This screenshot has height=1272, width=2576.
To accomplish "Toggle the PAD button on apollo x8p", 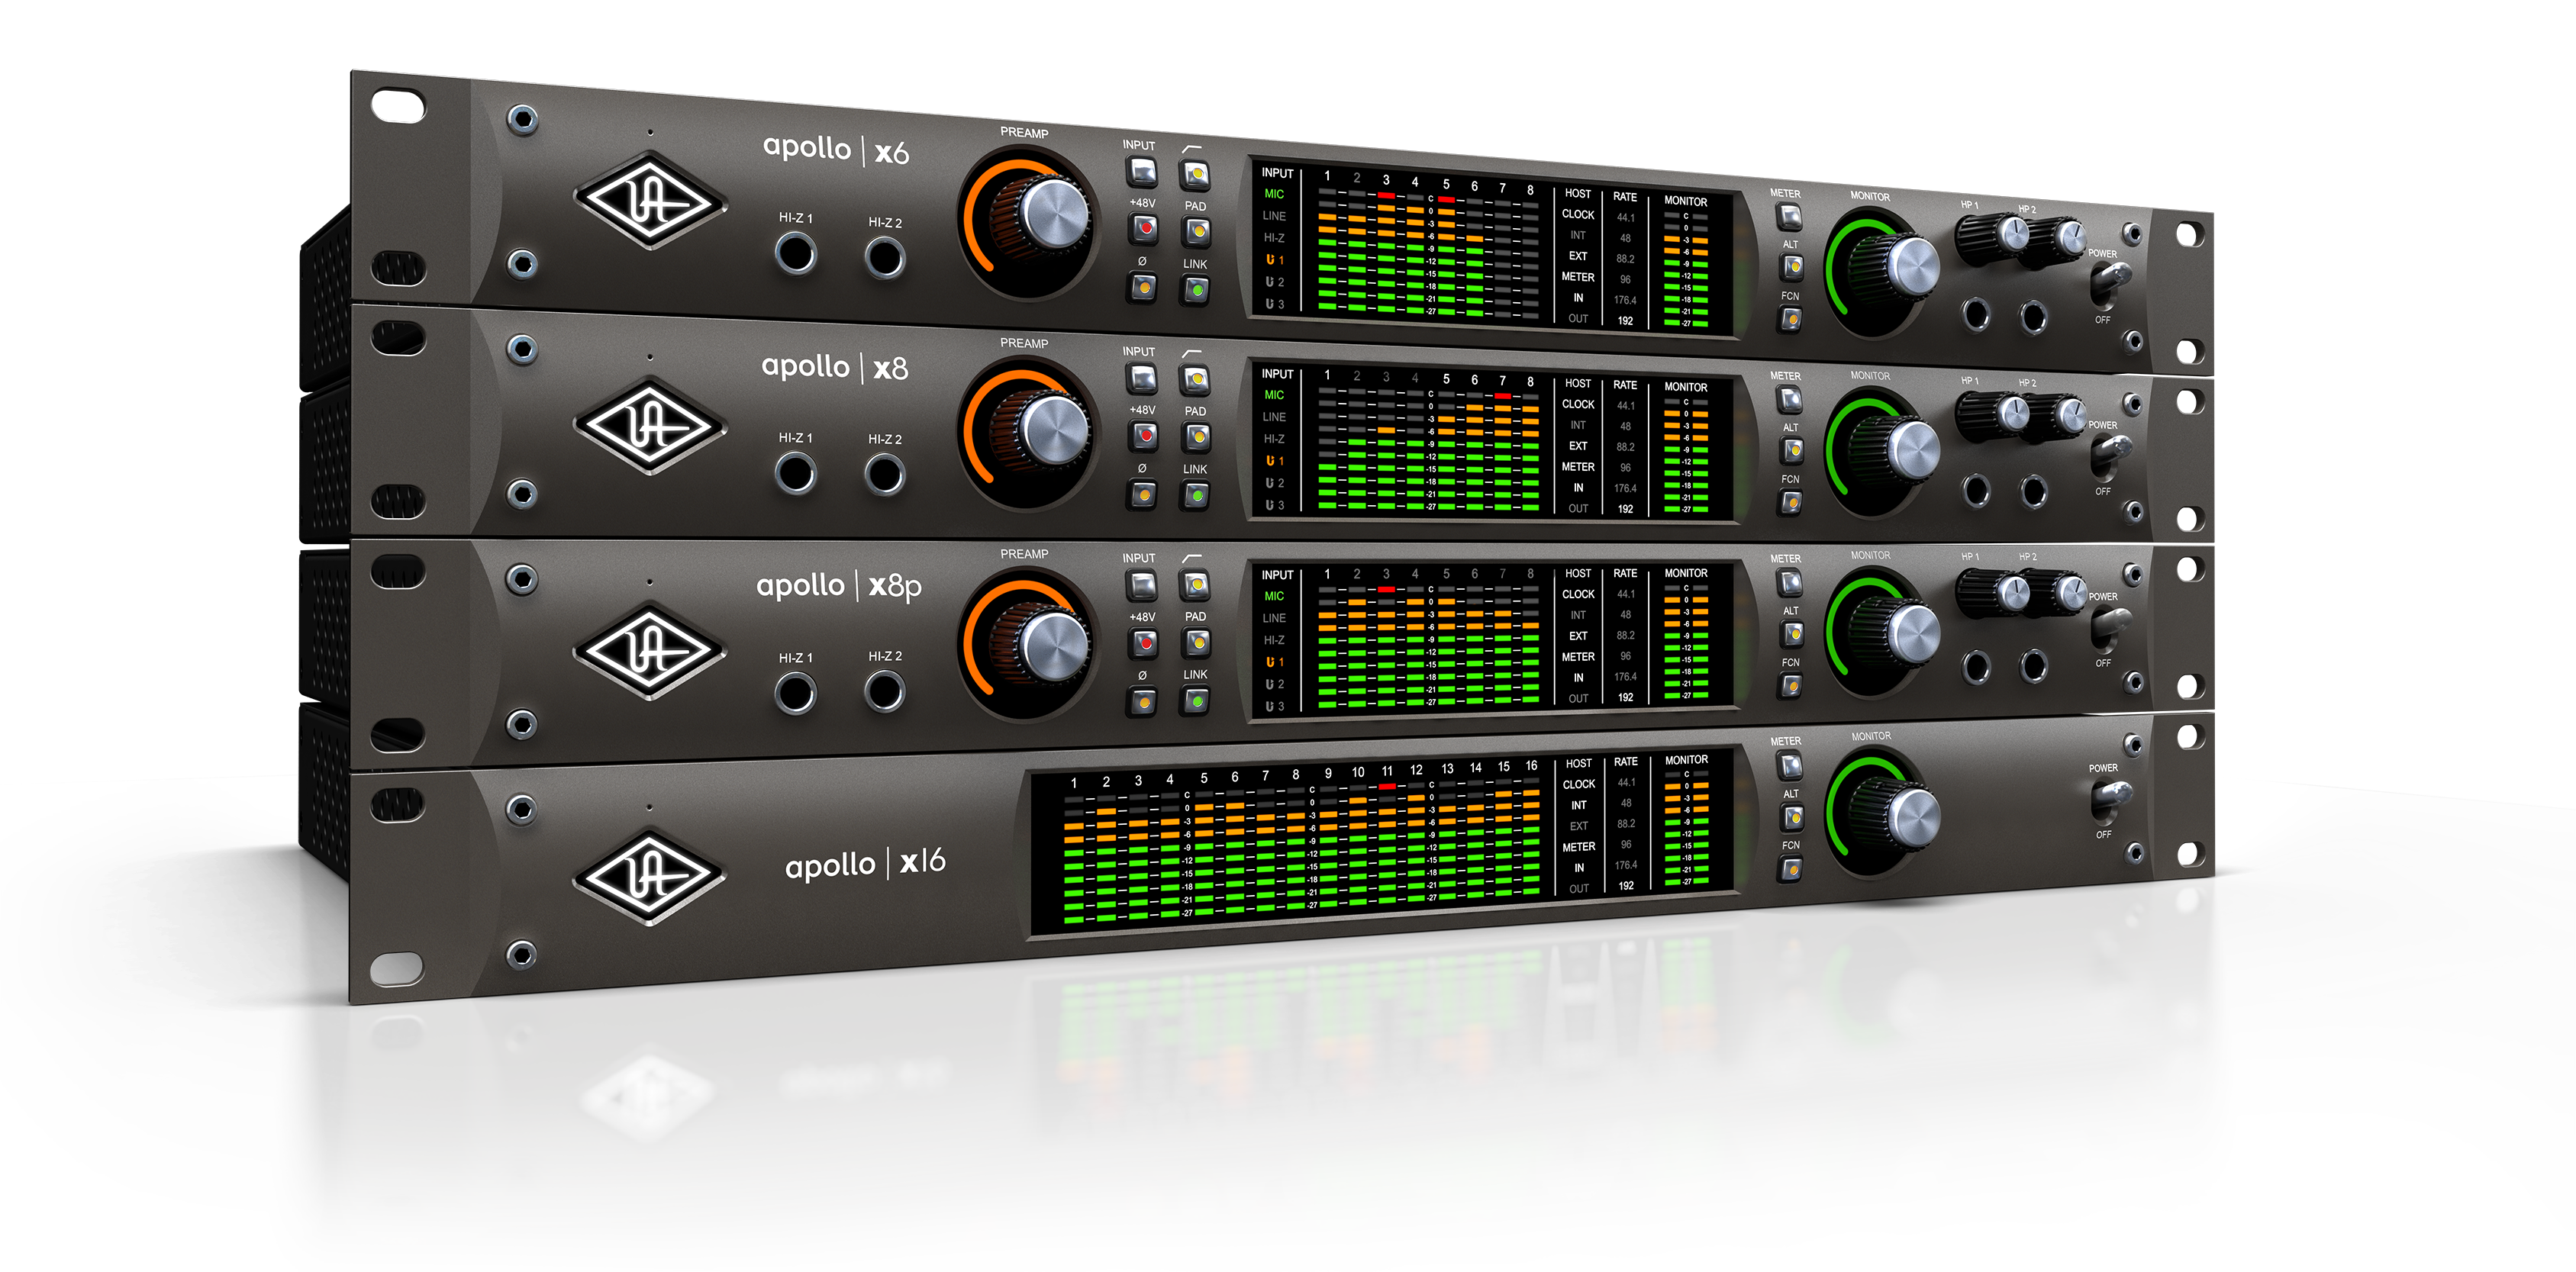I will coord(1196,642).
